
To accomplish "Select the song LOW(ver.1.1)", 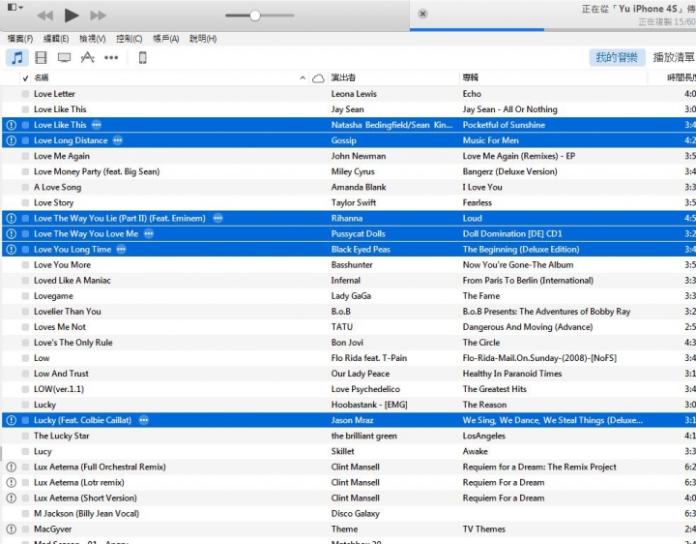I will click(x=59, y=389).
